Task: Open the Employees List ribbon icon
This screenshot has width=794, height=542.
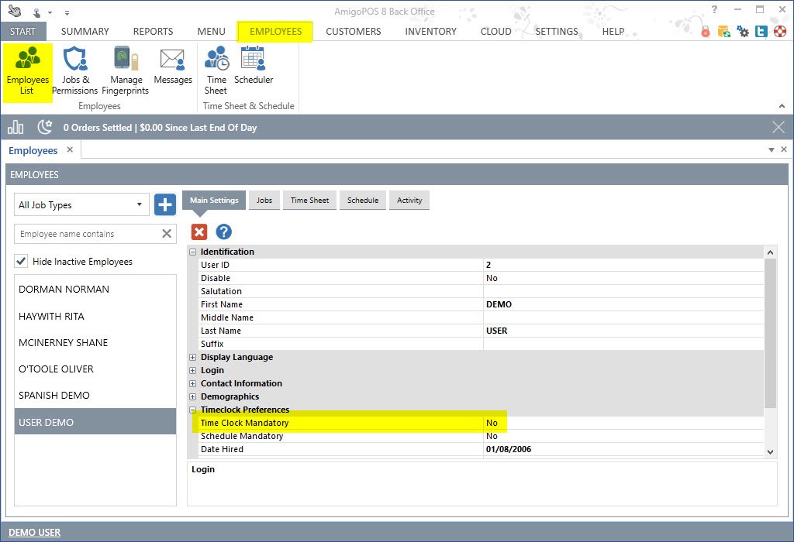Action: click(x=28, y=71)
